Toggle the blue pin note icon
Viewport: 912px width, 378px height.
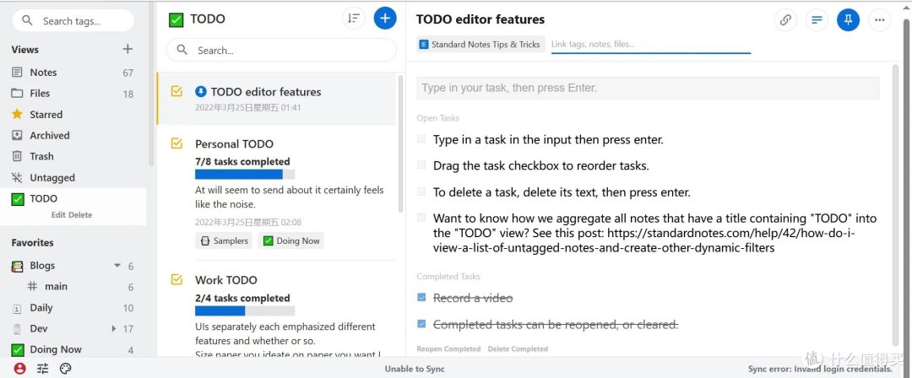click(x=848, y=19)
